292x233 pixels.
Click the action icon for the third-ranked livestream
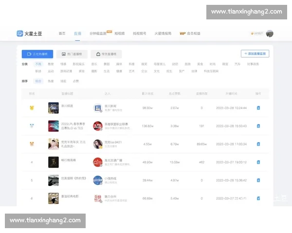[258, 144]
